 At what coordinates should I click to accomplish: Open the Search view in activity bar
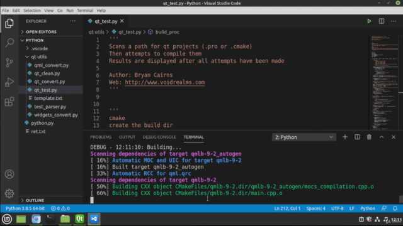(x=9, y=43)
